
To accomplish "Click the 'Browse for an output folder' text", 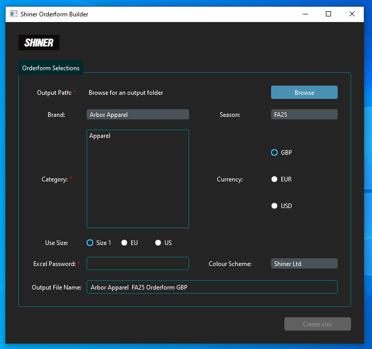I will 126,93.
